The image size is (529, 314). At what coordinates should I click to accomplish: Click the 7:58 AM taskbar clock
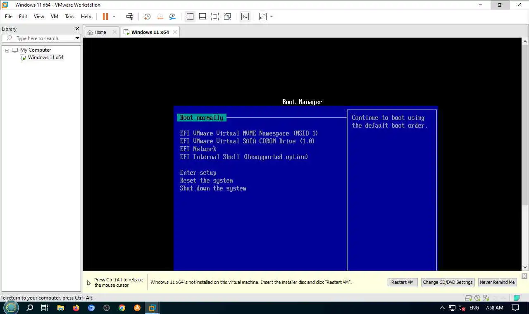point(494,308)
